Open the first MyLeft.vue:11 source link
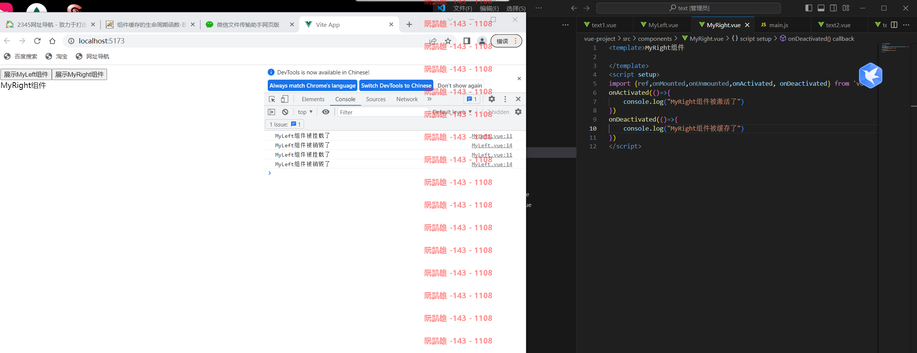 click(492, 136)
